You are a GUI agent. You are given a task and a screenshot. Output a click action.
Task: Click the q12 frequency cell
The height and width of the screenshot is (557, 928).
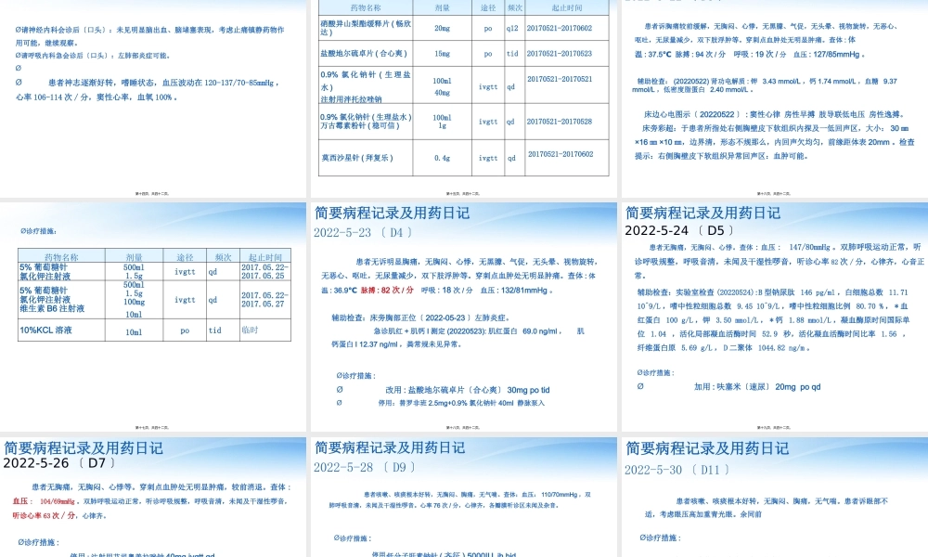click(512, 28)
